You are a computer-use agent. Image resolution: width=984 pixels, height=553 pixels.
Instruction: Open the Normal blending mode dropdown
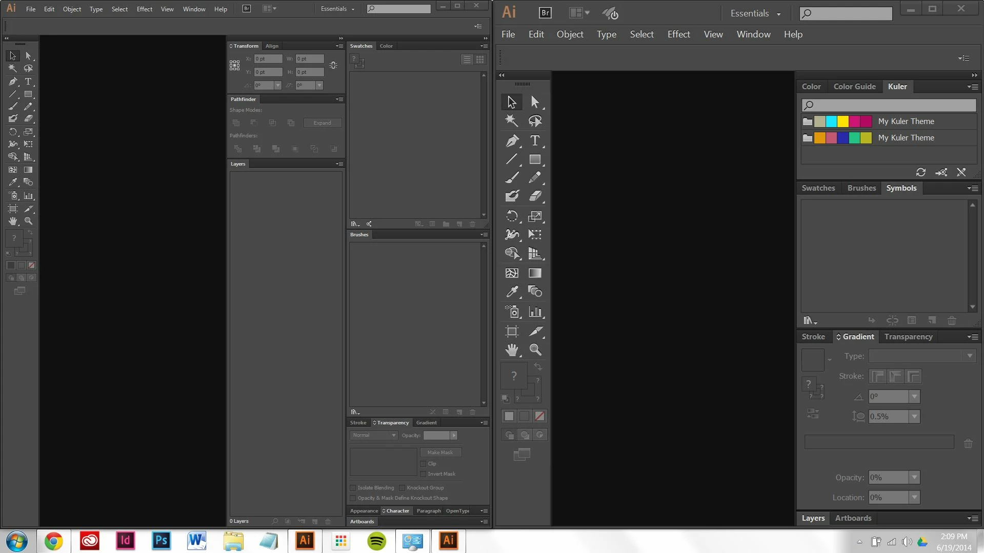(374, 435)
